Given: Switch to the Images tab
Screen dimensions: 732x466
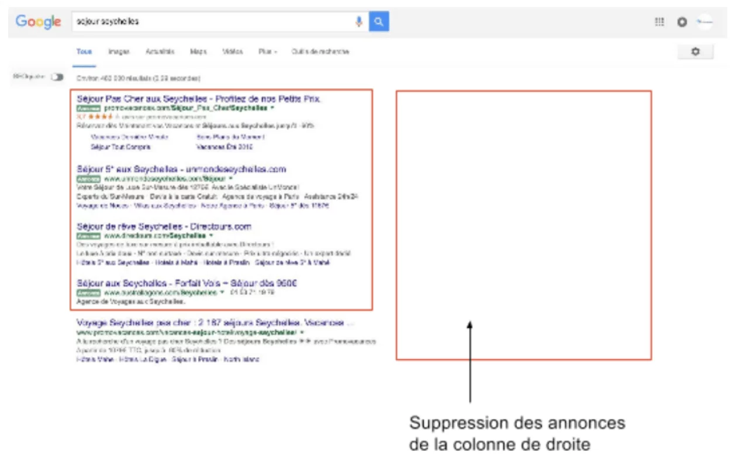Looking at the screenshot, I should pos(119,51).
